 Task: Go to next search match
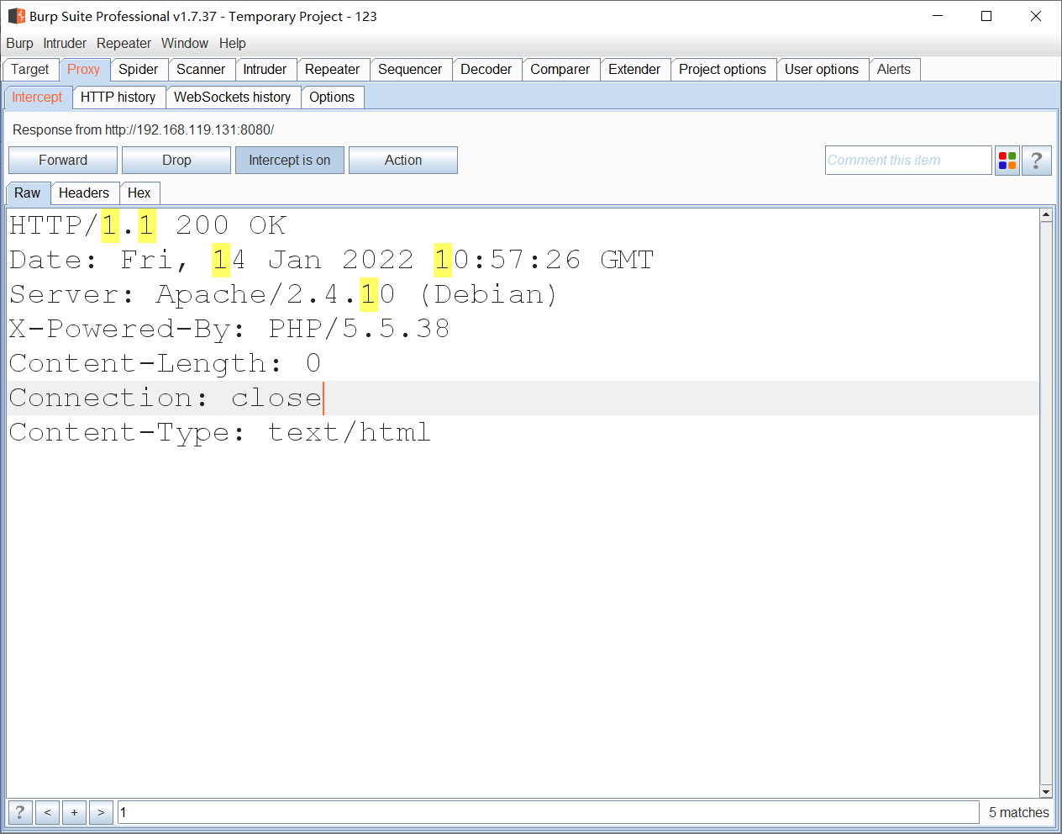(101, 812)
